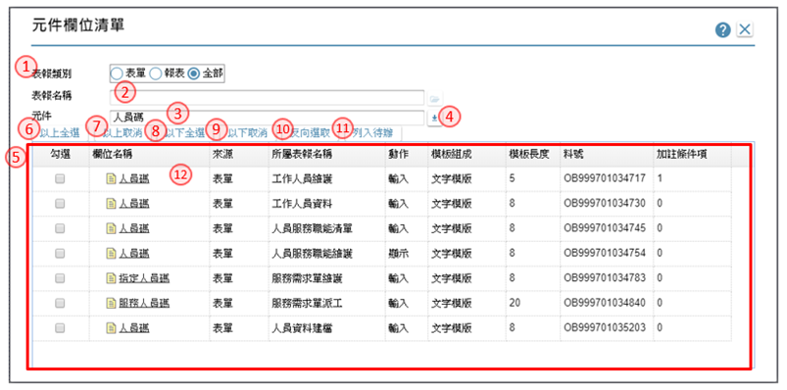Select the 全部 radio option
The height and width of the screenshot is (390, 787).
pyautogui.click(x=194, y=73)
